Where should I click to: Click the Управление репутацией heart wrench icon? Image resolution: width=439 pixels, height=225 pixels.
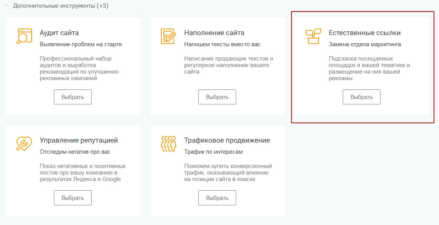pyautogui.click(x=24, y=143)
